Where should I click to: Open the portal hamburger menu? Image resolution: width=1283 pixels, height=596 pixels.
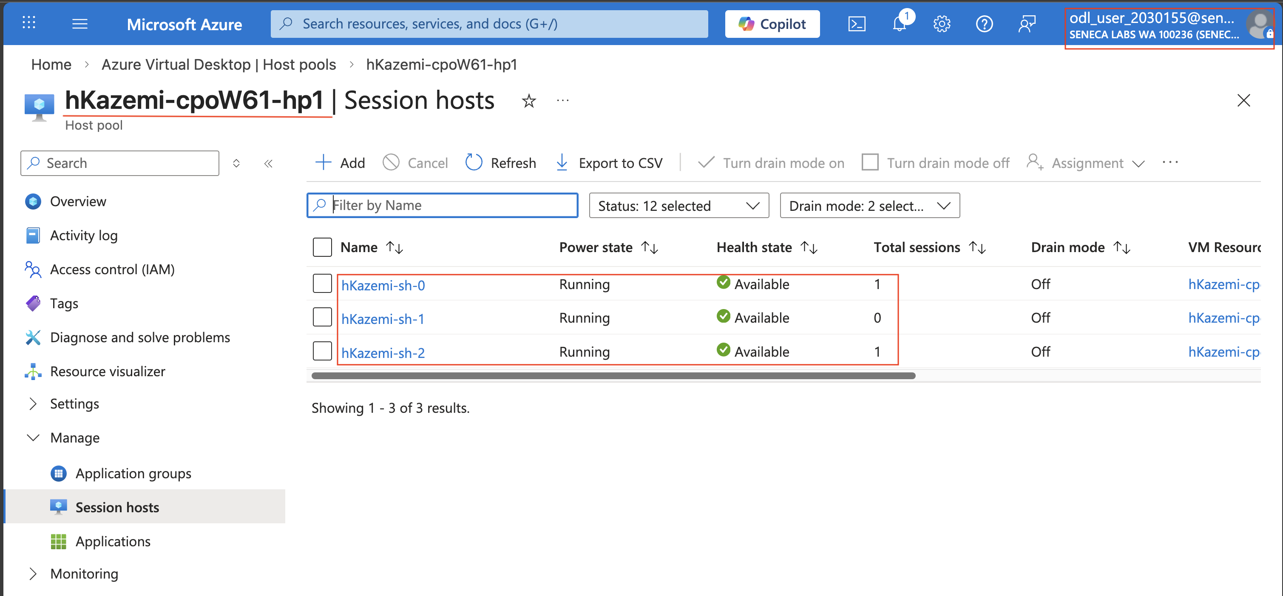(79, 23)
